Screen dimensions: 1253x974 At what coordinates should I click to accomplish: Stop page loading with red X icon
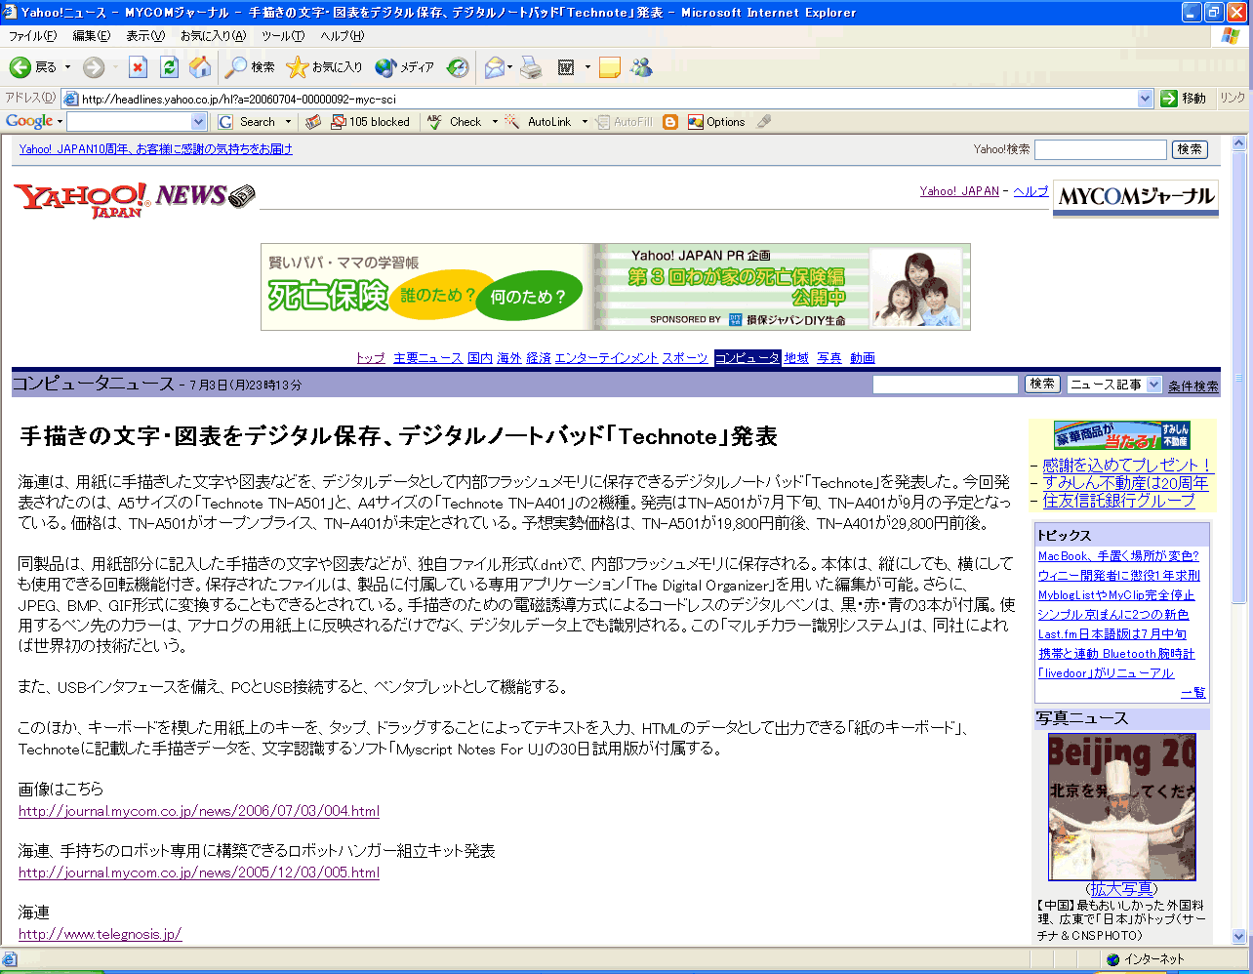tap(138, 67)
